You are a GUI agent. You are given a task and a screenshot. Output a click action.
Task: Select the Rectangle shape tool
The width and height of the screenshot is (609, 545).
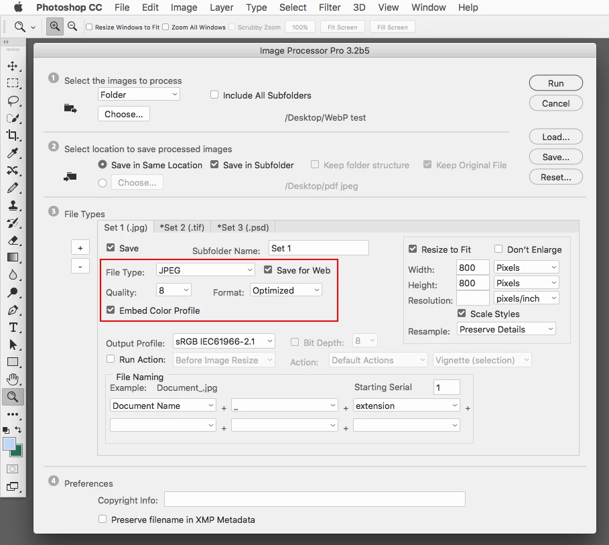pyautogui.click(x=13, y=362)
